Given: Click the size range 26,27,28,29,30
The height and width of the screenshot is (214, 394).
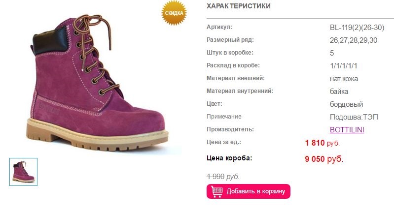Looking at the screenshot, I should click(353, 40).
